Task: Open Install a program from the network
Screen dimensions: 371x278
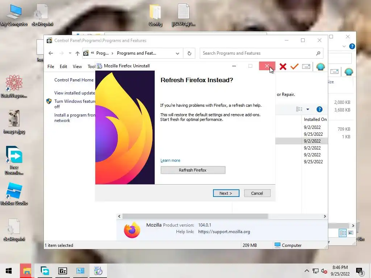Action: [x=75, y=118]
